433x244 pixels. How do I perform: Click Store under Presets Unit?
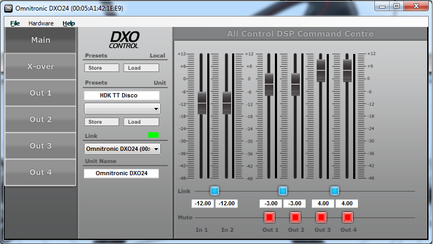102,122
